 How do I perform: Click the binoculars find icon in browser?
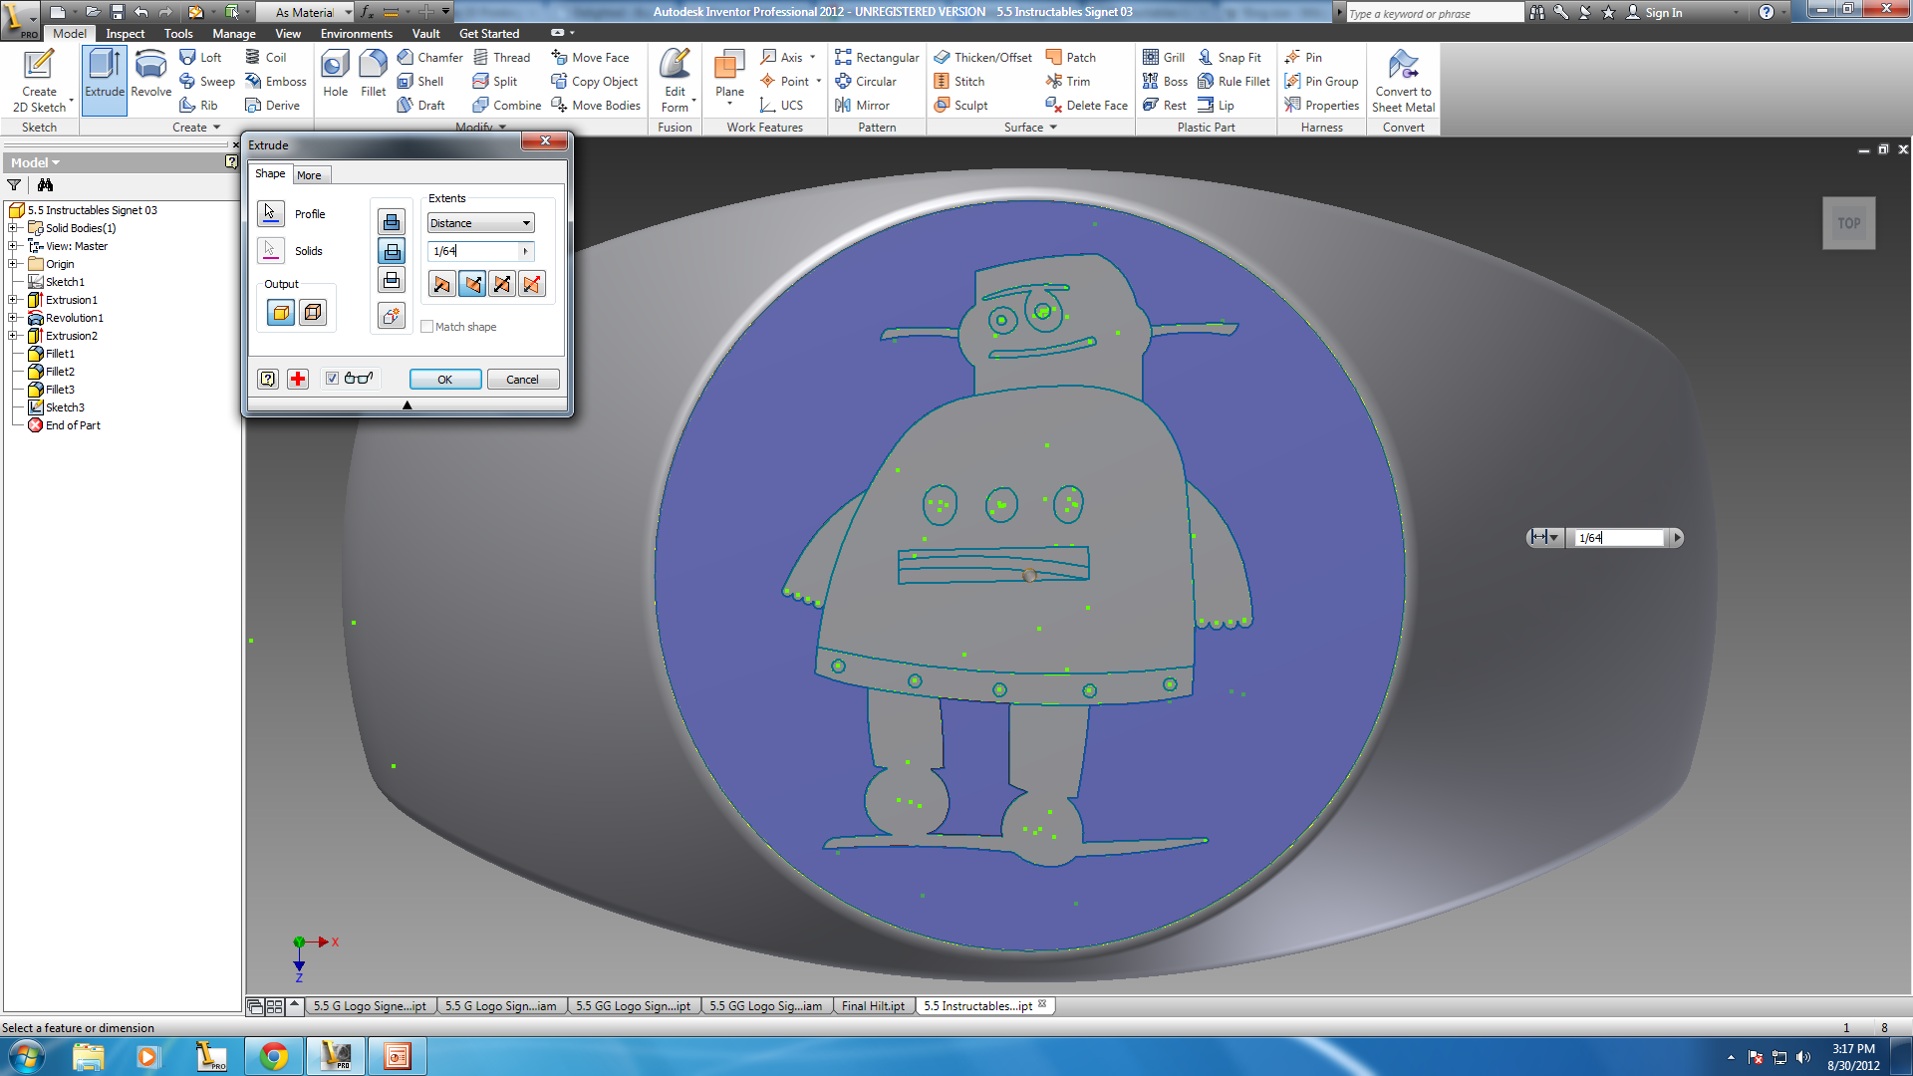click(45, 185)
